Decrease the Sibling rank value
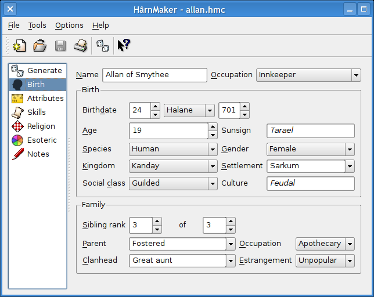374x297 pixels. pyautogui.click(x=157, y=229)
